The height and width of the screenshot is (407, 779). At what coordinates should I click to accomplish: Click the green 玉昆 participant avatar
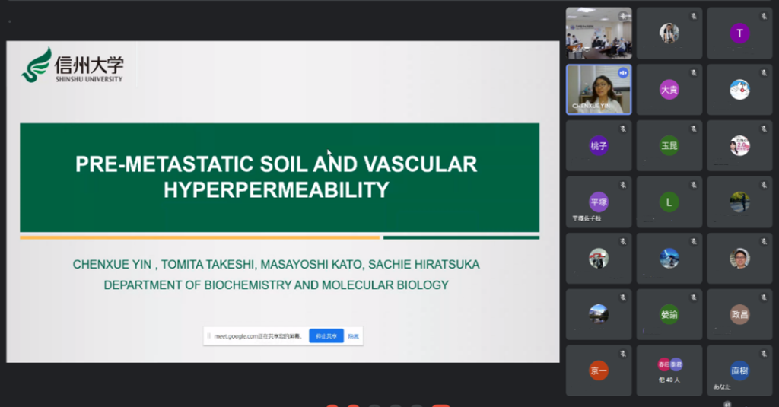(x=669, y=145)
